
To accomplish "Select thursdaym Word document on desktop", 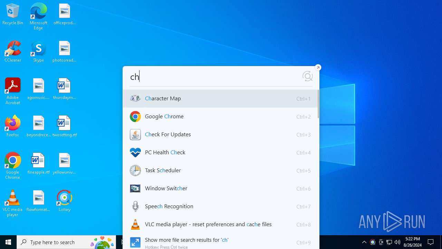I will tap(65, 89).
